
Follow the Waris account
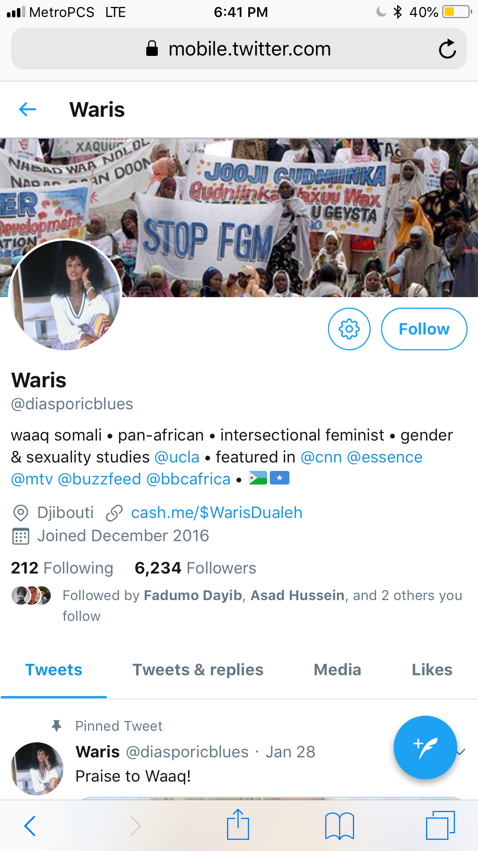(424, 329)
